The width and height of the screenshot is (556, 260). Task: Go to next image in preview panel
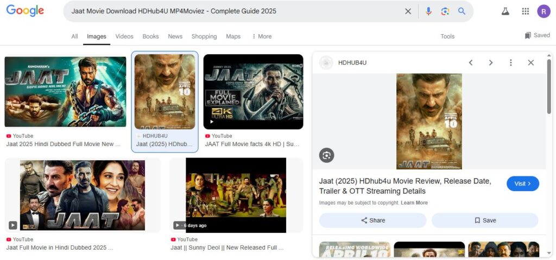[491, 63]
